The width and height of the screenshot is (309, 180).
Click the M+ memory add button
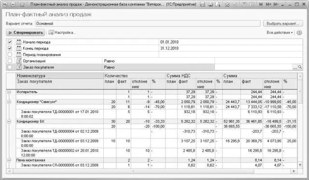[268, 4]
